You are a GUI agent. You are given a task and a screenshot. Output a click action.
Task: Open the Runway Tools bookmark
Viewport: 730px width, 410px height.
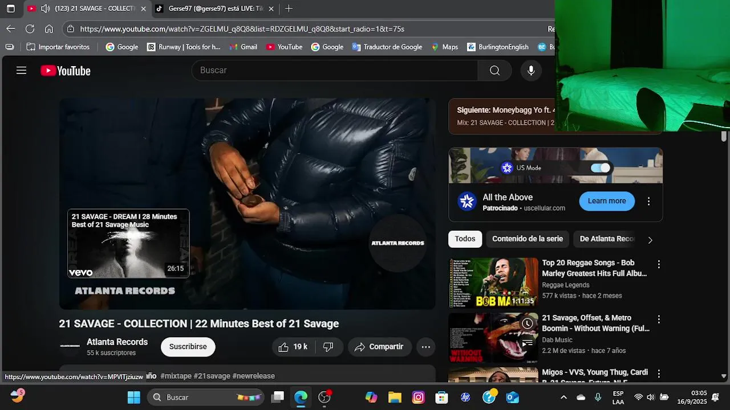[184, 47]
